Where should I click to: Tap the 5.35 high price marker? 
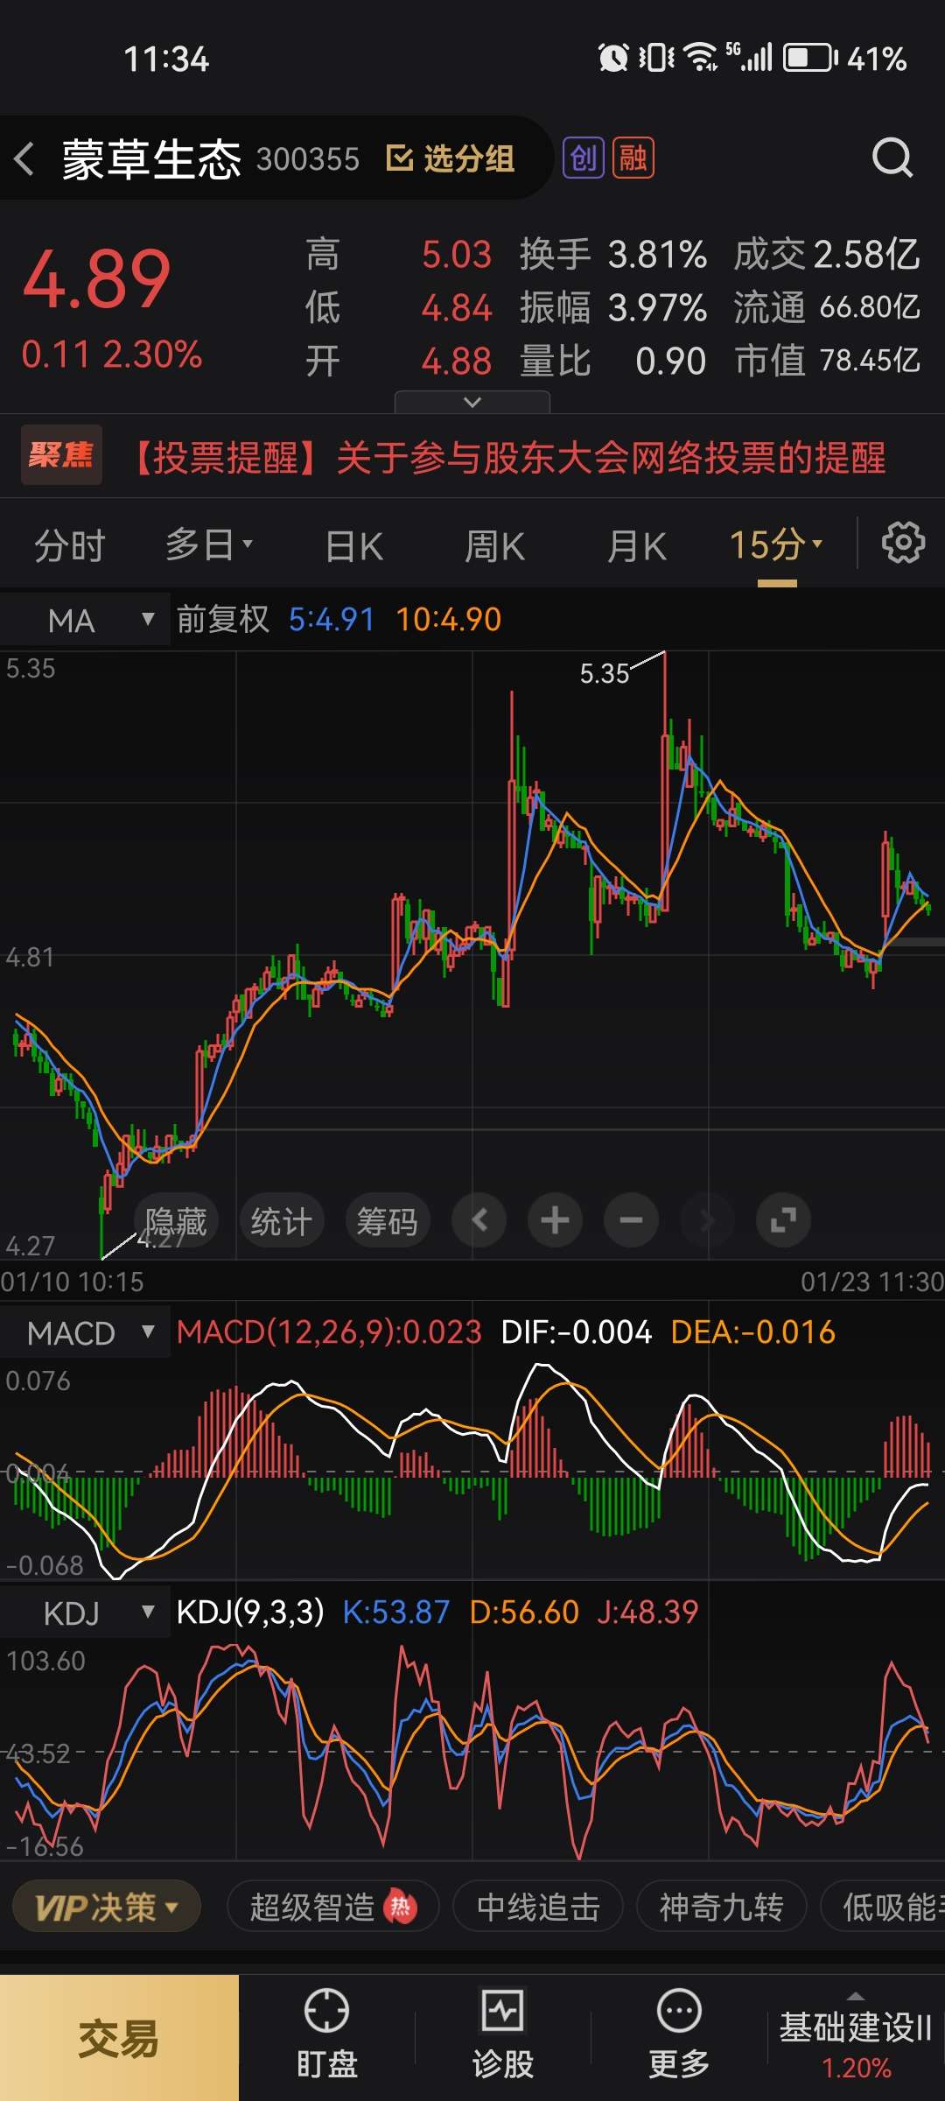pos(604,673)
